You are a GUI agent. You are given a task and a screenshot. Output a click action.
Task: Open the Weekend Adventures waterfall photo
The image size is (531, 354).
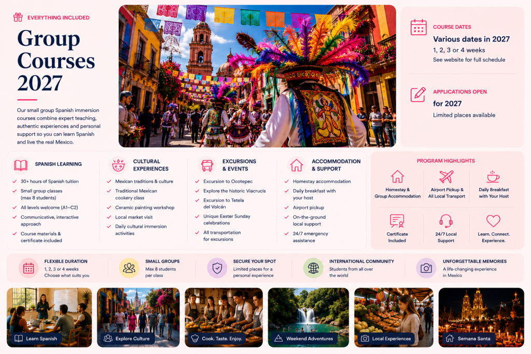tap(309, 317)
